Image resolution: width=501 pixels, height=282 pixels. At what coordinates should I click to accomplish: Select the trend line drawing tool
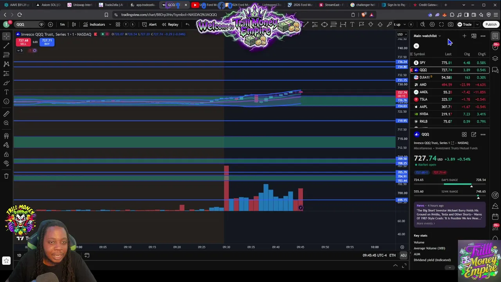6,45
